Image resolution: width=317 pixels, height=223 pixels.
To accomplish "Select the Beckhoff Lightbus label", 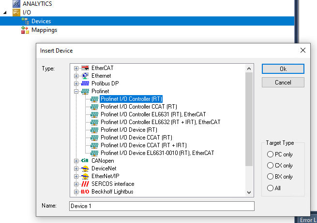I will [112, 192].
